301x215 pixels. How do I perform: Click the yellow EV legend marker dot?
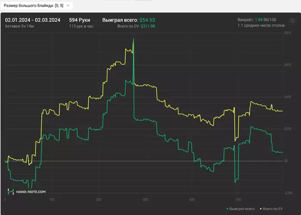[259, 209]
